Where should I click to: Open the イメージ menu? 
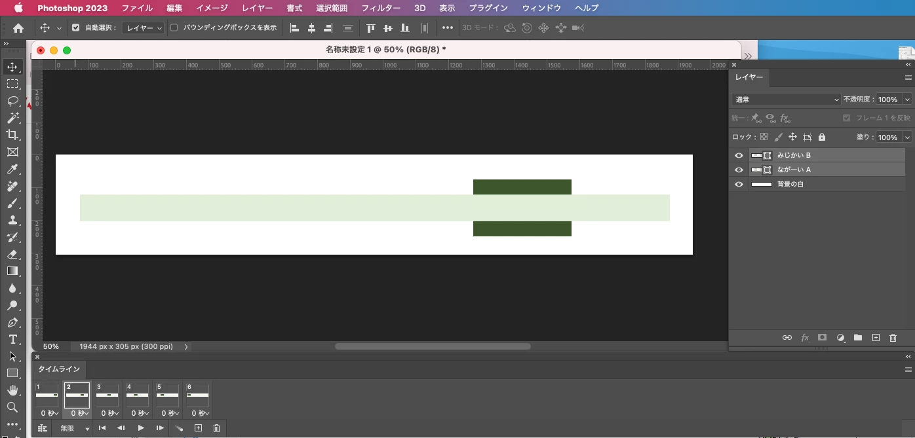point(212,8)
